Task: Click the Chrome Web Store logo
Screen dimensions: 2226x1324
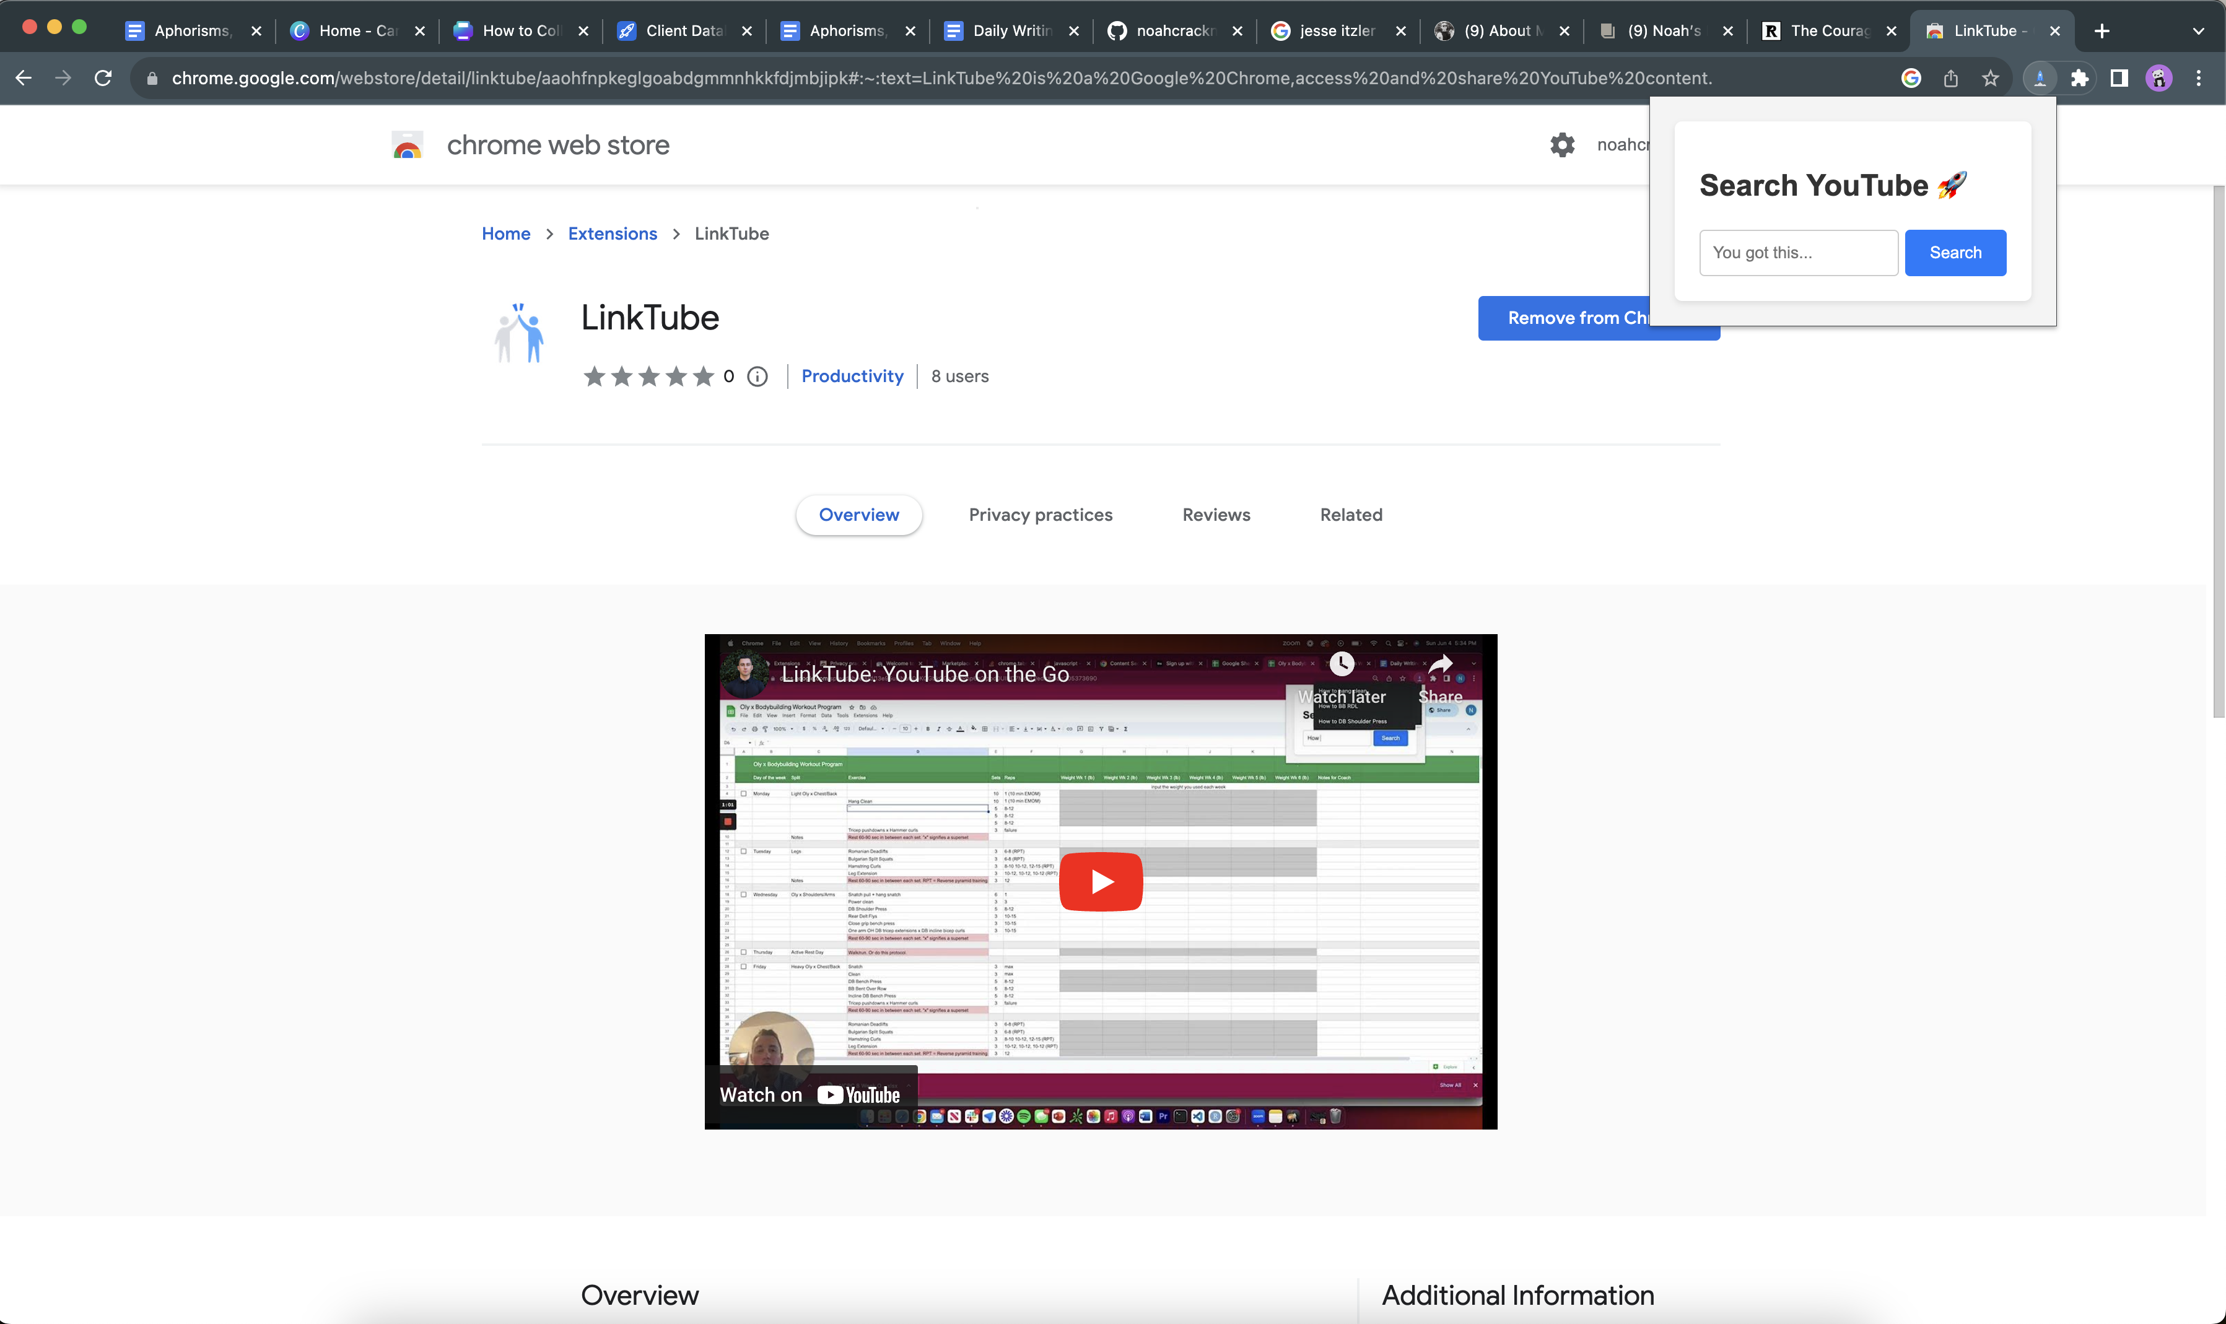Action: pyautogui.click(x=408, y=144)
